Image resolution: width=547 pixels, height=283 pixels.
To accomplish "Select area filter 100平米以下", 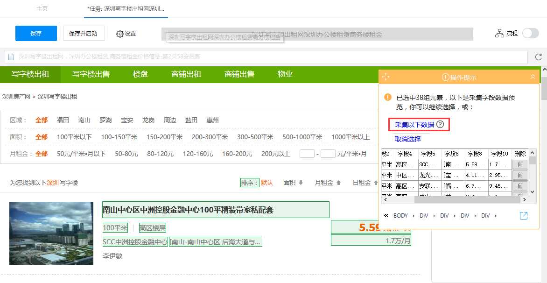I will tap(74, 137).
